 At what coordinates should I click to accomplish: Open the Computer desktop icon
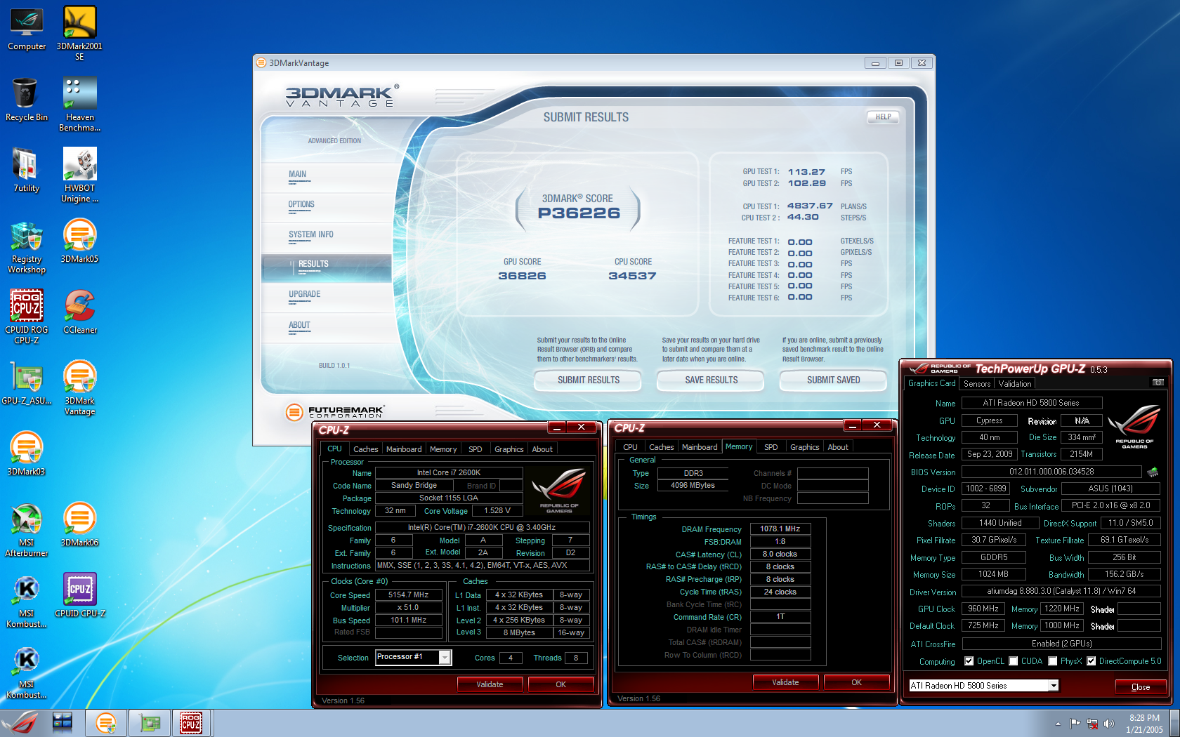tap(27, 29)
